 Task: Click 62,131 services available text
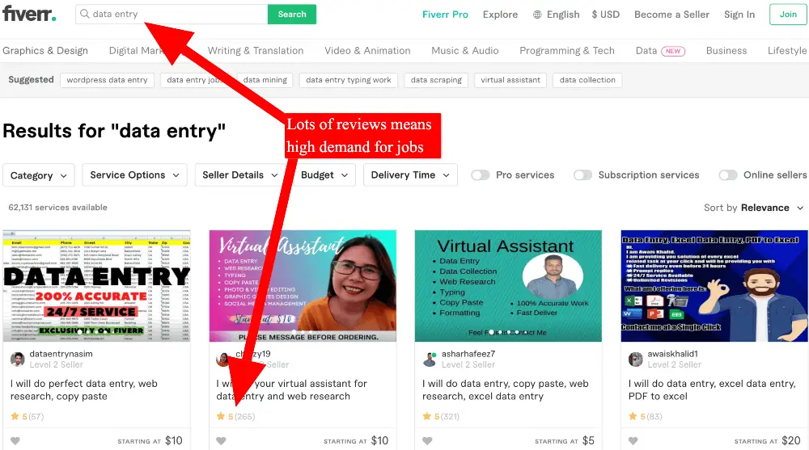(x=57, y=207)
